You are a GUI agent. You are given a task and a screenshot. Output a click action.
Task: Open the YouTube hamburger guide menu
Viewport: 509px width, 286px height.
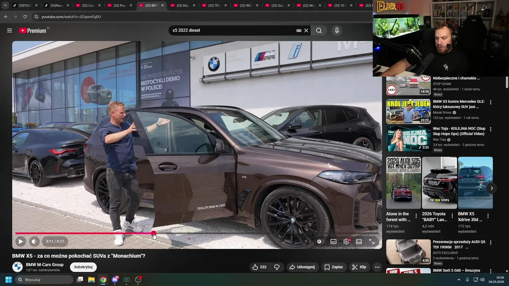tap(10, 31)
